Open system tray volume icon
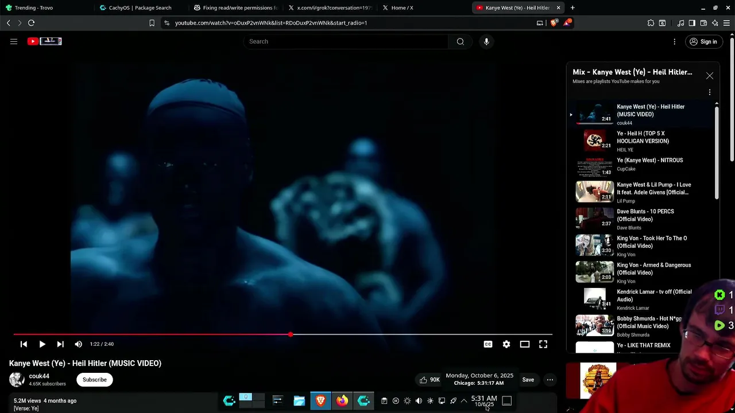This screenshot has height=413, width=735. 419,401
